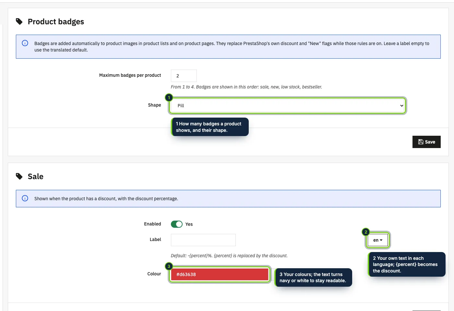Save the Product badges settings
454x311 pixels.
pyautogui.click(x=426, y=142)
